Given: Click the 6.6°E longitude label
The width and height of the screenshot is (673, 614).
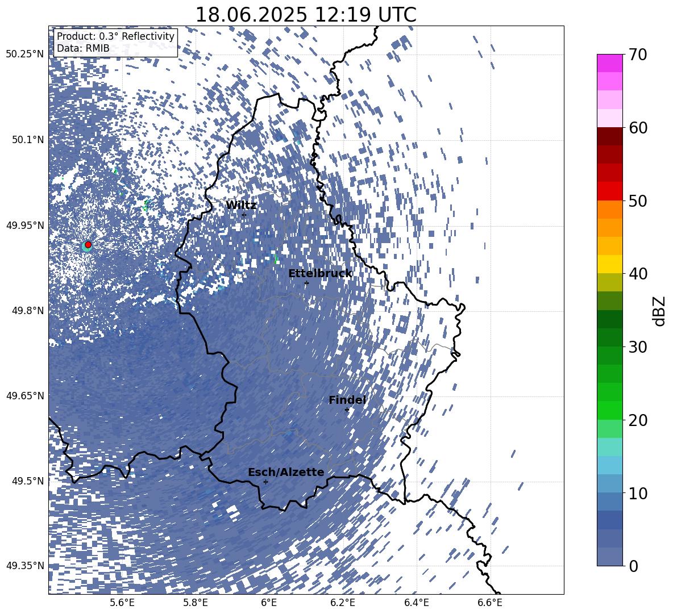Looking at the screenshot, I should click(490, 603).
